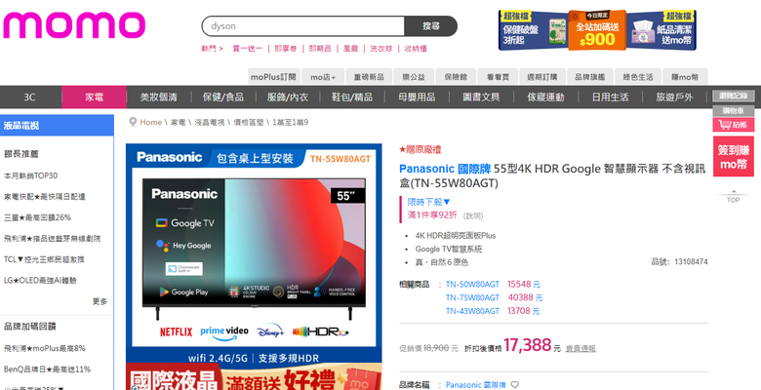This screenshot has height=390, width=761.
Task: Open the mo店+ tab
Action: pyautogui.click(x=323, y=77)
